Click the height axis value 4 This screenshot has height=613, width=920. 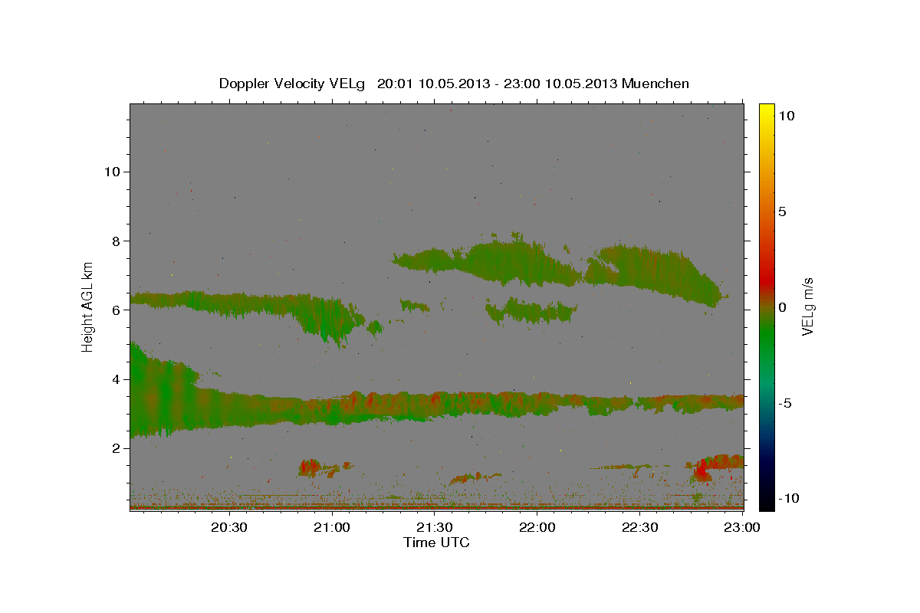[114, 379]
